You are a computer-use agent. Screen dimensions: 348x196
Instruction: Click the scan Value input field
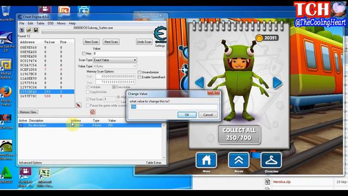point(129,53)
